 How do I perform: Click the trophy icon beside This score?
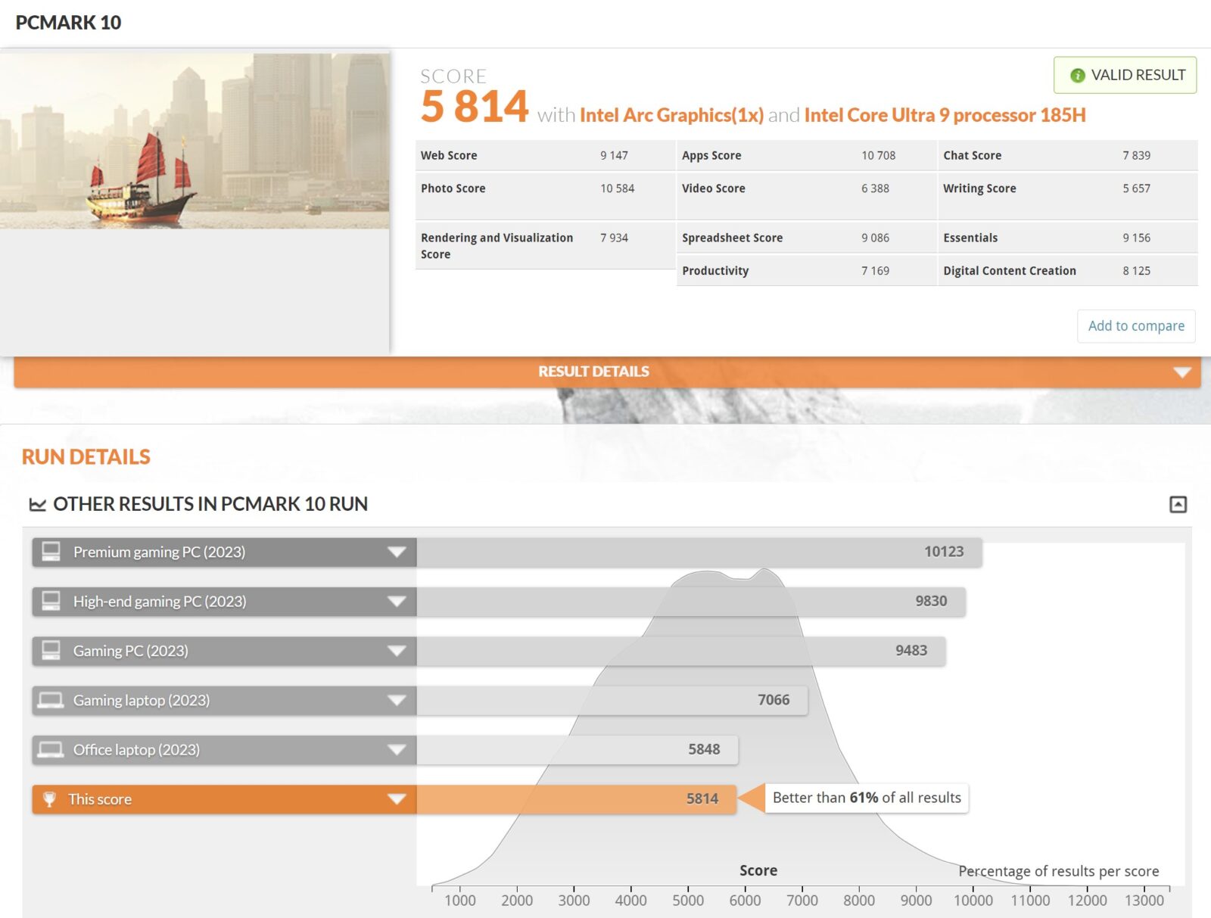point(50,799)
